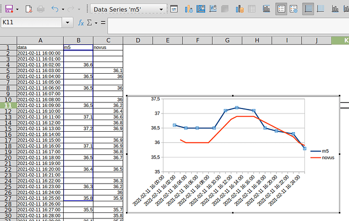
Task: Click cell '2021-02-11 16:27:00'
Action: 40,210
